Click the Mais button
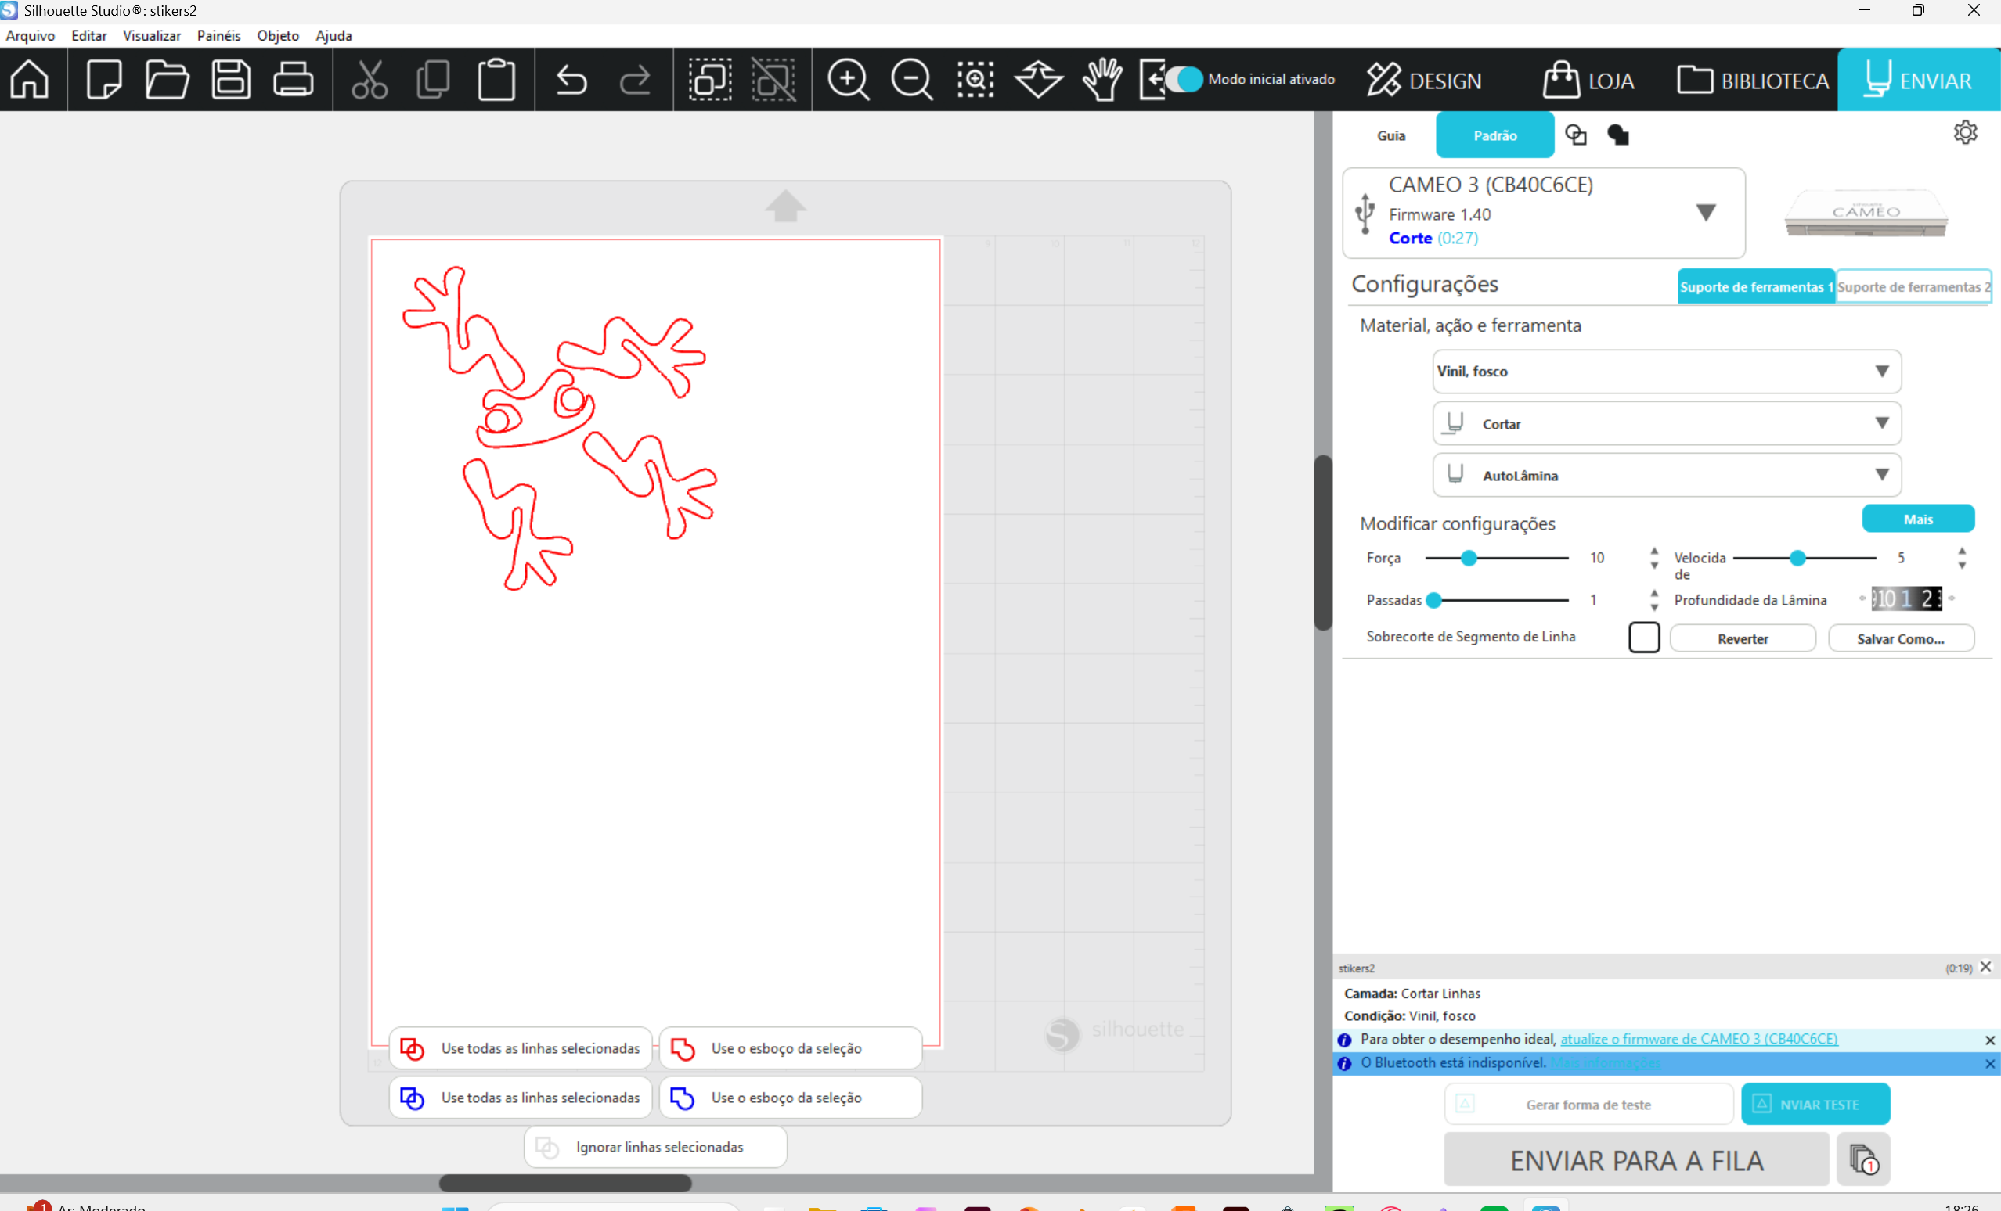The image size is (2001, 1211). pyautogui.click(x=1918, y=519)
